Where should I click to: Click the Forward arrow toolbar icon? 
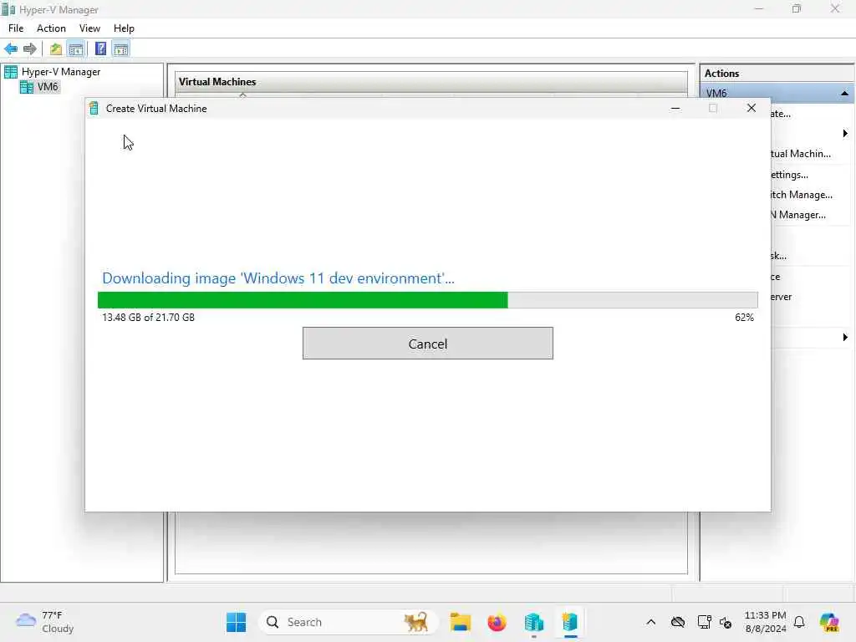coord(29,49)
